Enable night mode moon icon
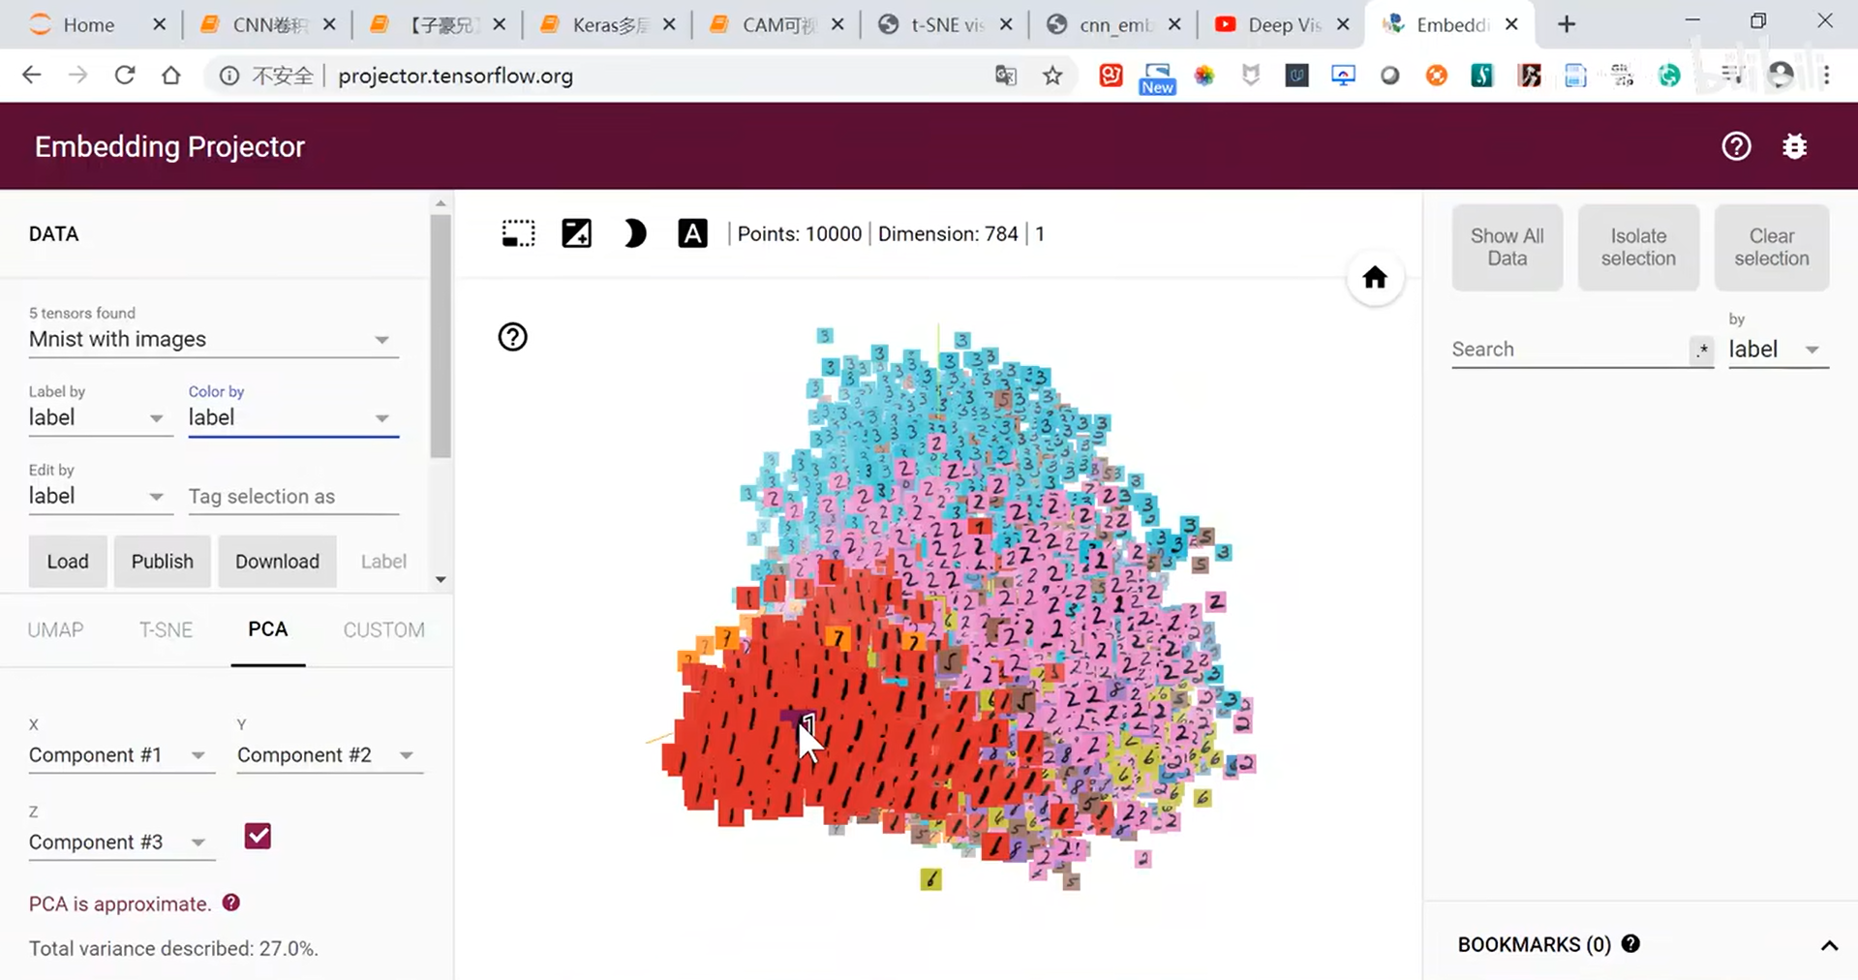The height and width of the screenshot is (980, 1858). pos(634,233)
